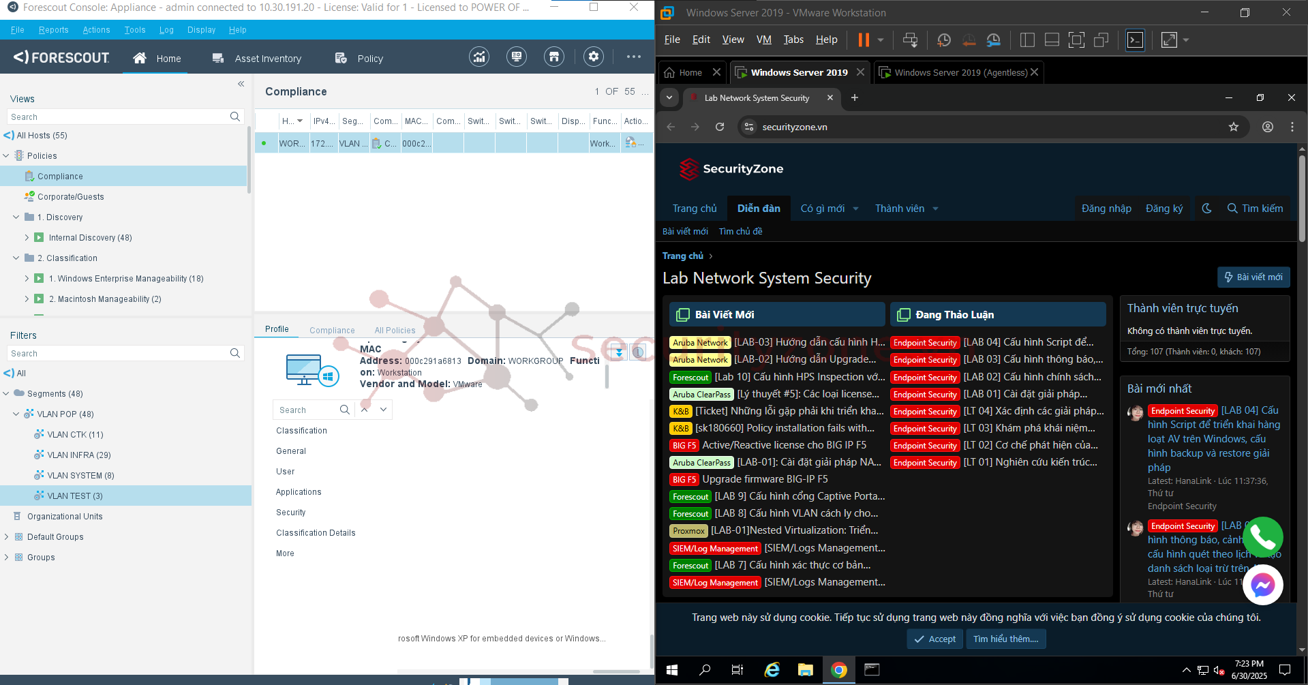Open the Tools menu in Forescout

[x=135, y=30]
